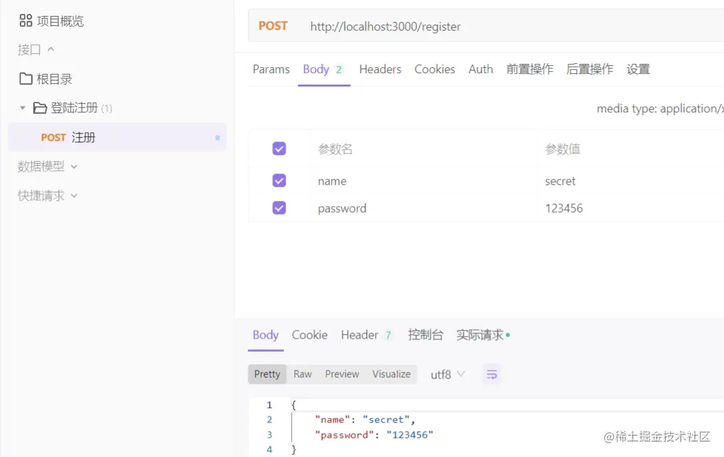Image resolution: width=724 pixels, height=457 pixels.
Task: Select the Preview view button
Action: click(x=342, y=374)
